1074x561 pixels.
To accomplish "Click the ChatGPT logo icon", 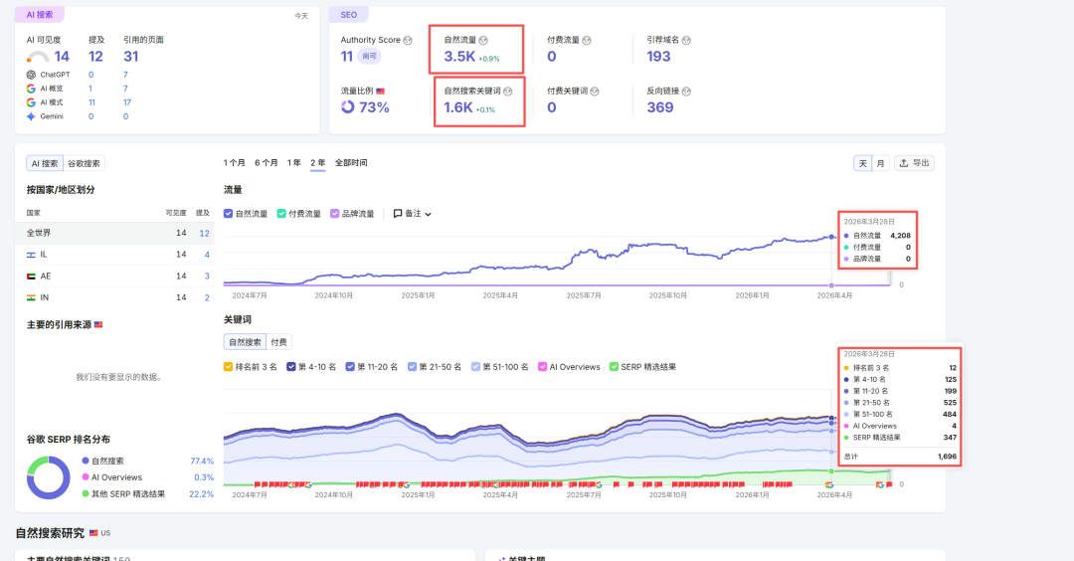I will pyautogui.click(x=31, y=75).
